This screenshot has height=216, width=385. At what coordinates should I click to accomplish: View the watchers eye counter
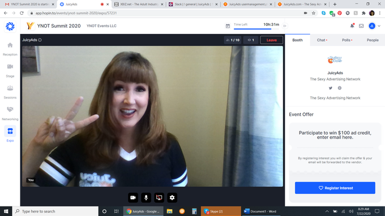tap(251, 40)
